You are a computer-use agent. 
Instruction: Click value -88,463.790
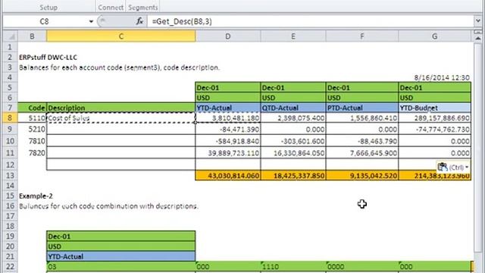pos(362,141)
